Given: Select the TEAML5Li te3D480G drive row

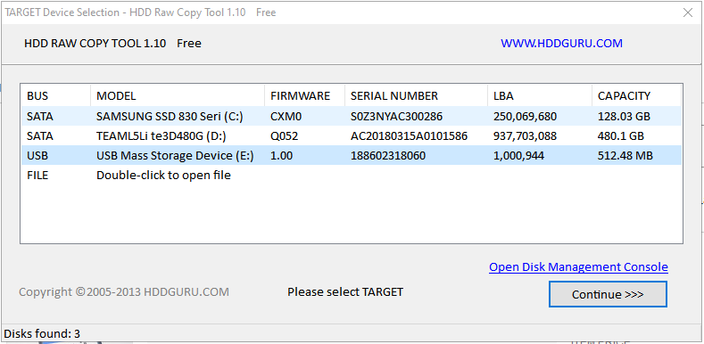Looking at the screenshot, I should (351, 135).
